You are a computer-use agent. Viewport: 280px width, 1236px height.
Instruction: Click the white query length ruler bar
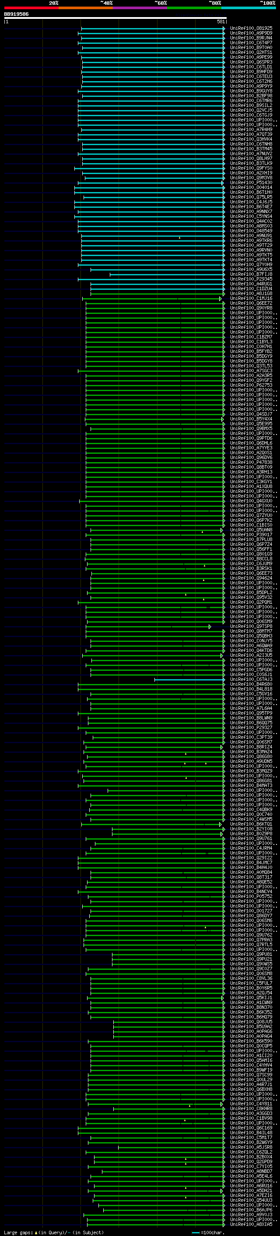coord(115,18)
